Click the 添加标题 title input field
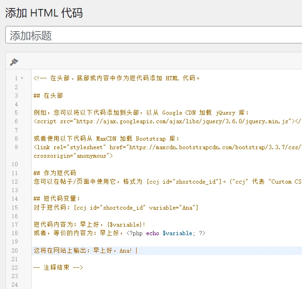Viewport: 302px width, 289px height. pyautogui.click(x=154, y=35)
